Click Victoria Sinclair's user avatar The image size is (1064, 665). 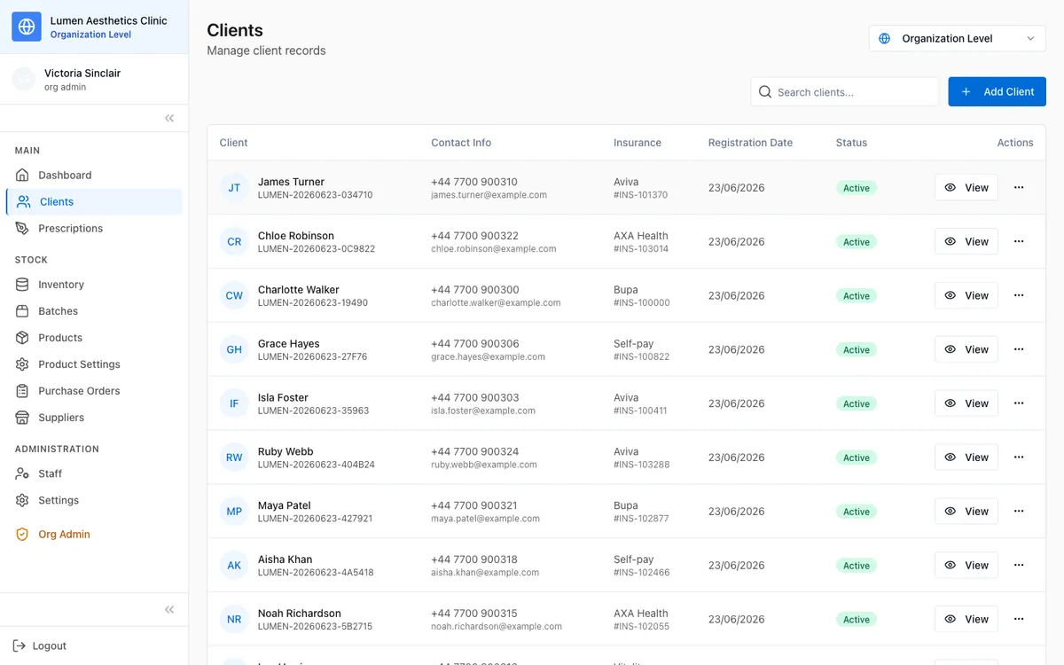(x=24, y=79)
